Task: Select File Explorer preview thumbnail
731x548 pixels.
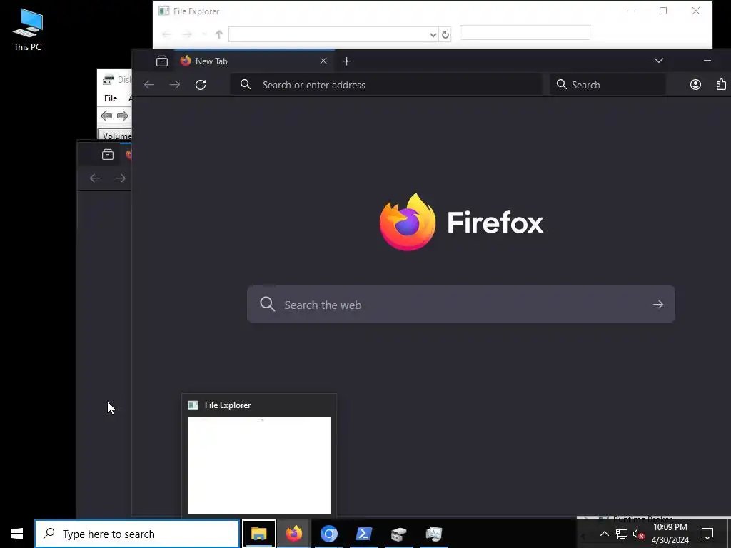Action: pos(258,465)
